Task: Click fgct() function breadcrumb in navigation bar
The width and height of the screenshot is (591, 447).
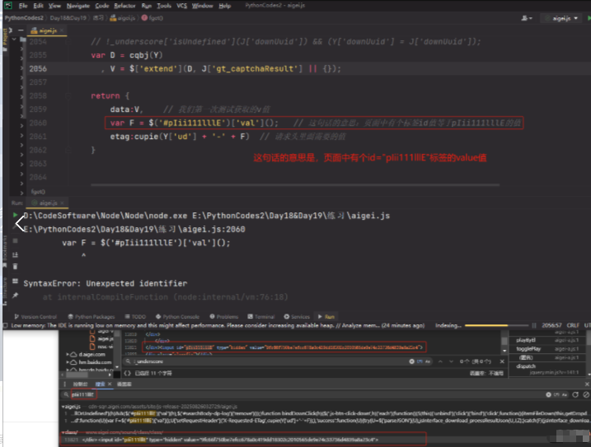Action: (x=152, y=18)
